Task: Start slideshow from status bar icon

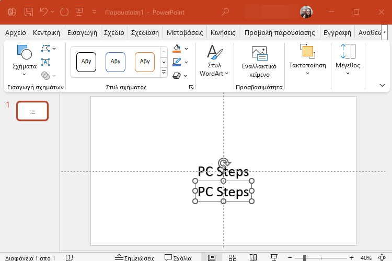Action: [x=274, y=258]
